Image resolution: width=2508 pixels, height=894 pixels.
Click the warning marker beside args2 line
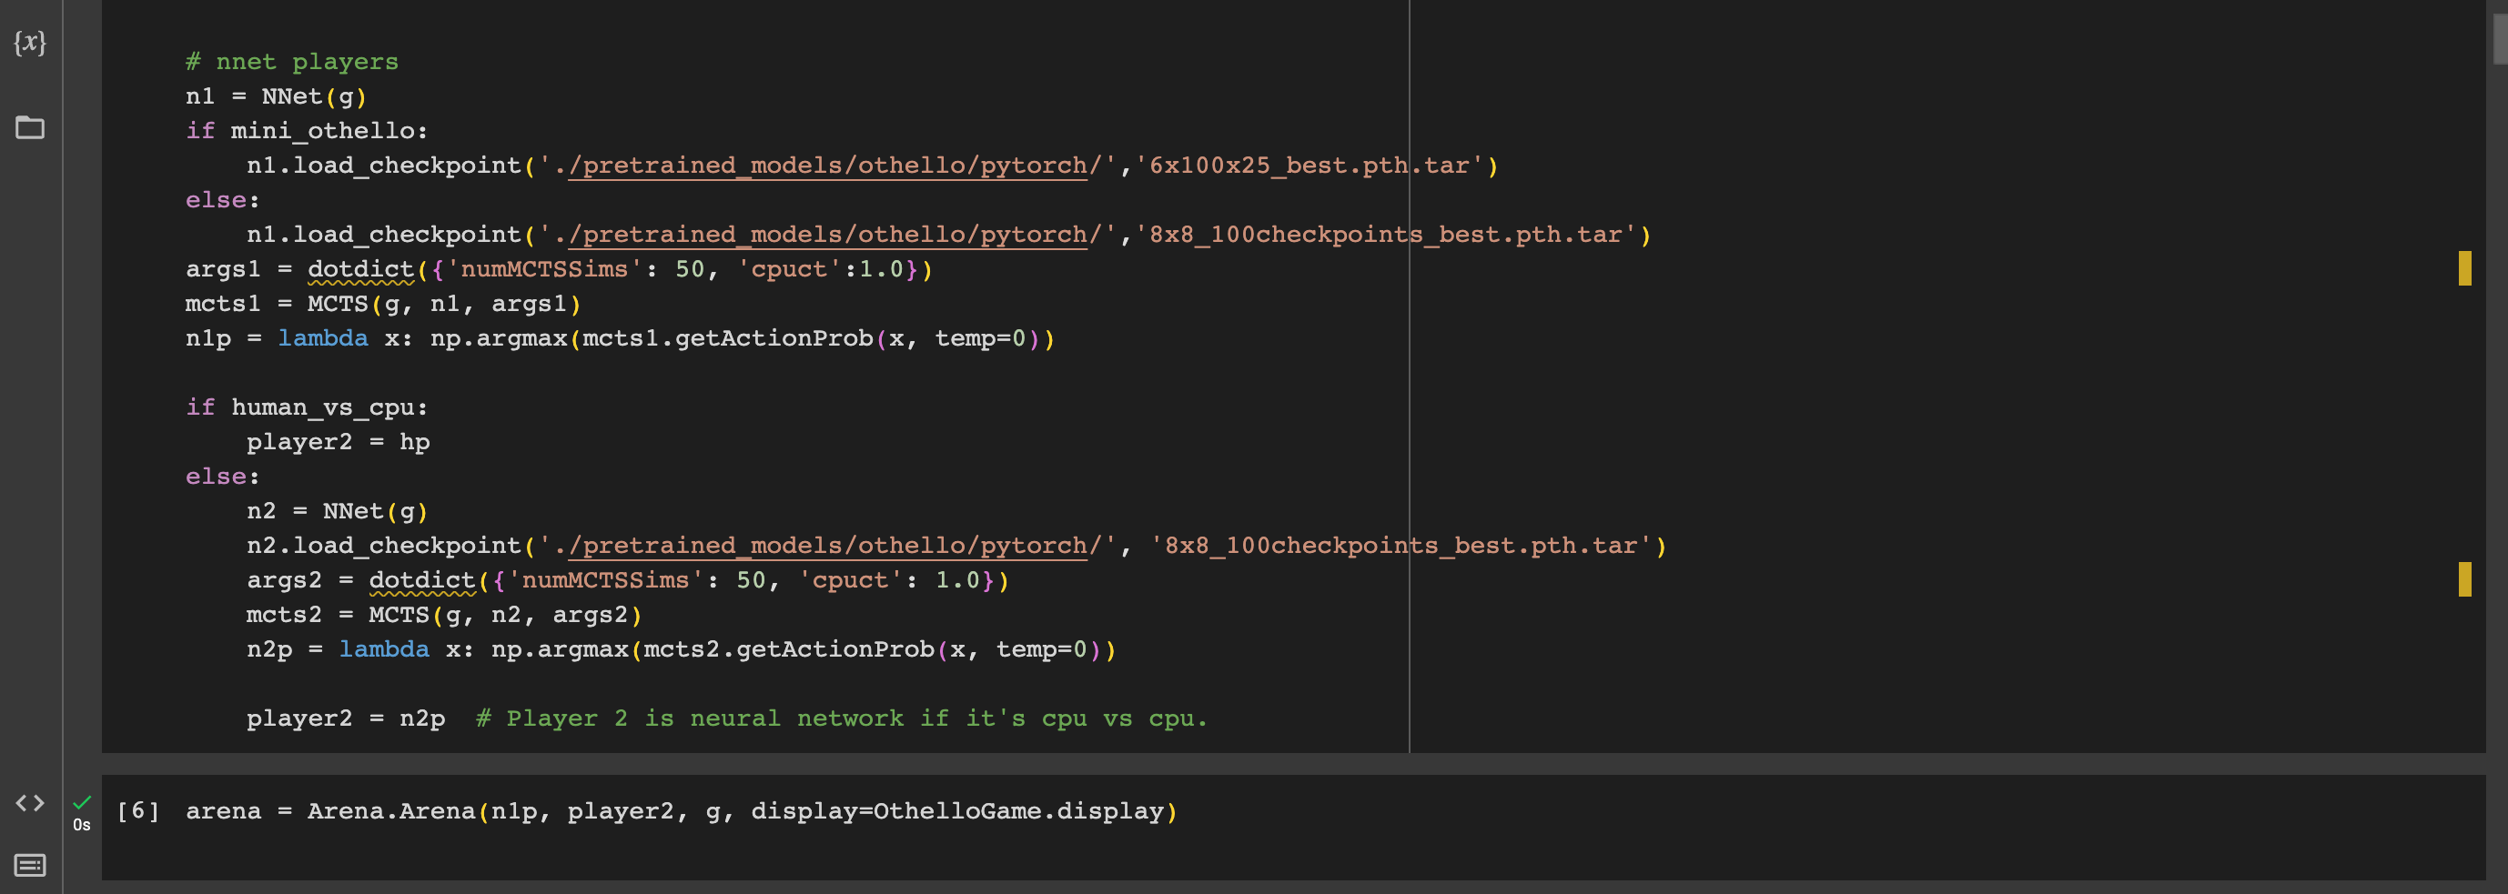[2464, 580]
